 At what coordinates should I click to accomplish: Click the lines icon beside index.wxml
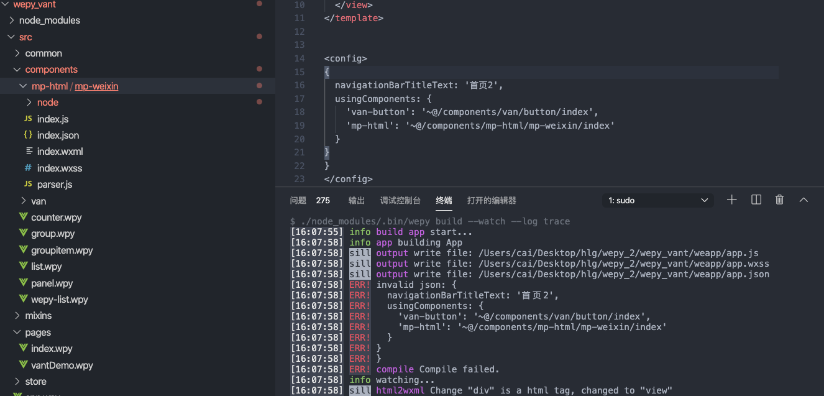(29, 151)
